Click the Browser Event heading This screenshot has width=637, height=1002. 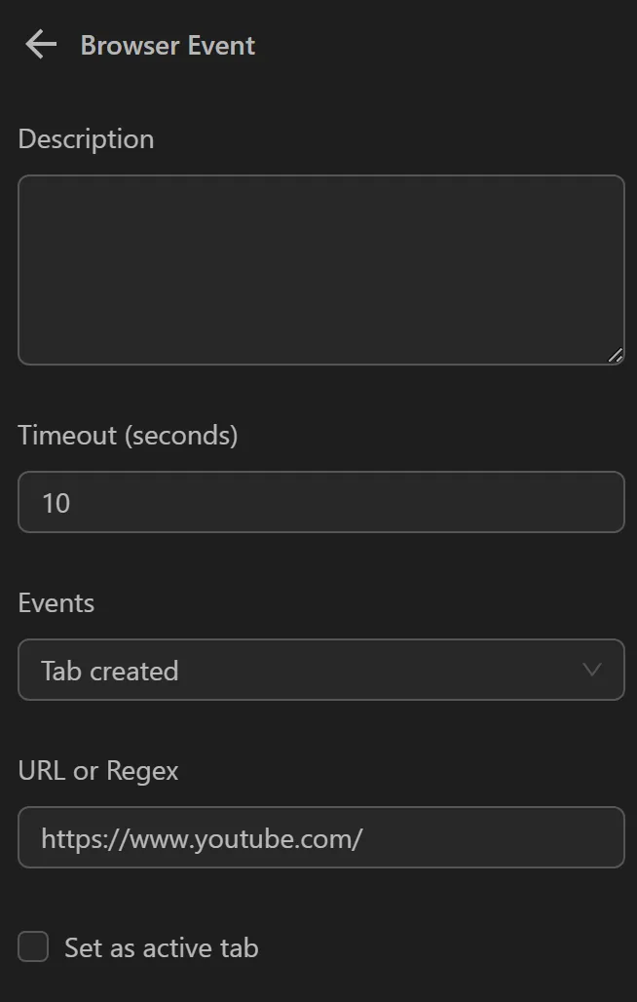tap(168, 44)
